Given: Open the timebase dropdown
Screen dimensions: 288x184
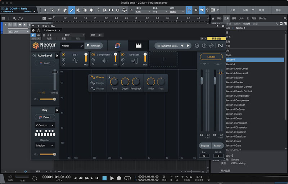Looking at the screenshot, I should [x=160, y=12].
